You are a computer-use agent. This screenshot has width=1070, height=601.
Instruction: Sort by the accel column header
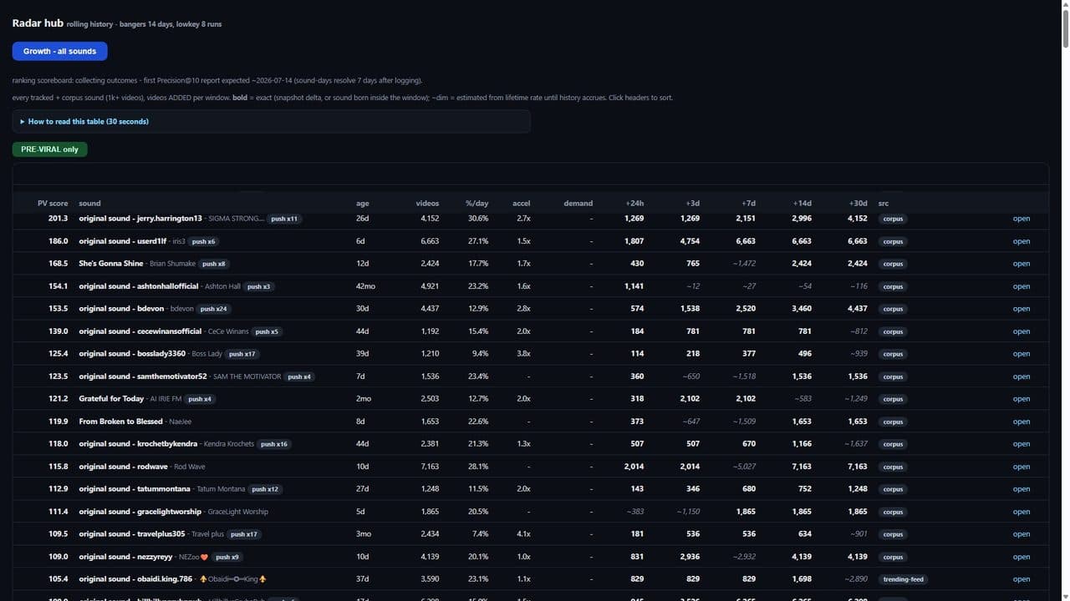pos(522,204)
